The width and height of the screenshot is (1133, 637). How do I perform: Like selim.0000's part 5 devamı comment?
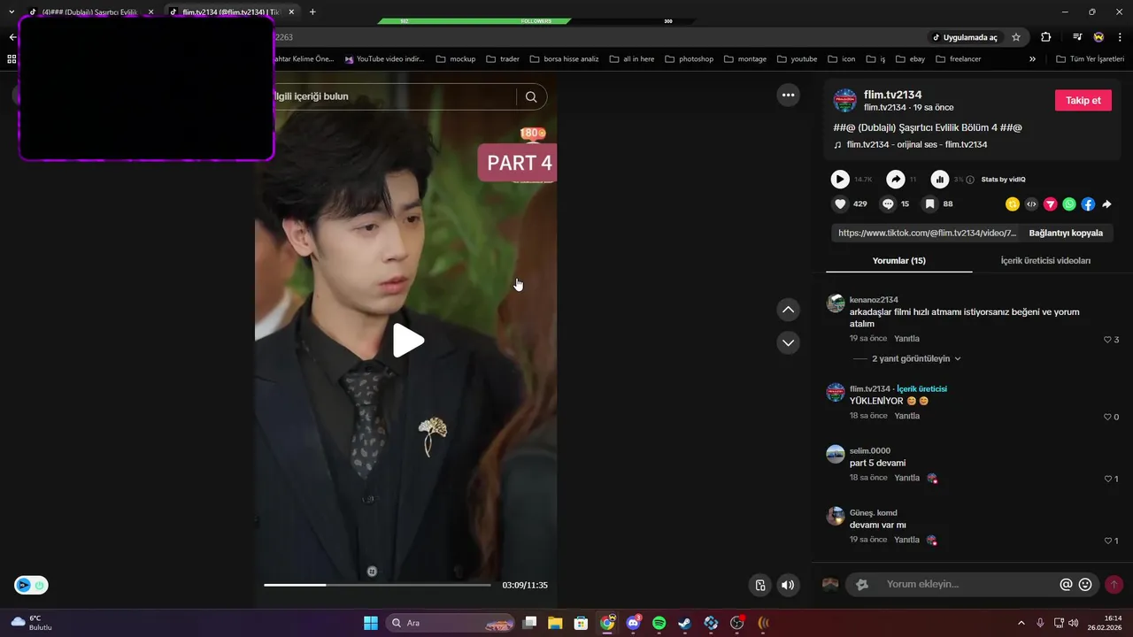pos(1107,479)
